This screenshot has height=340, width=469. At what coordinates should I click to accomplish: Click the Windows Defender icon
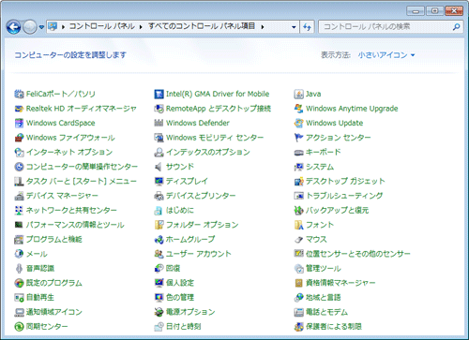[x=159, y=123]
